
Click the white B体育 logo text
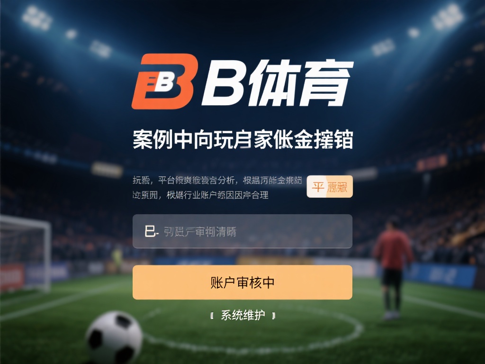pos(278,82)
